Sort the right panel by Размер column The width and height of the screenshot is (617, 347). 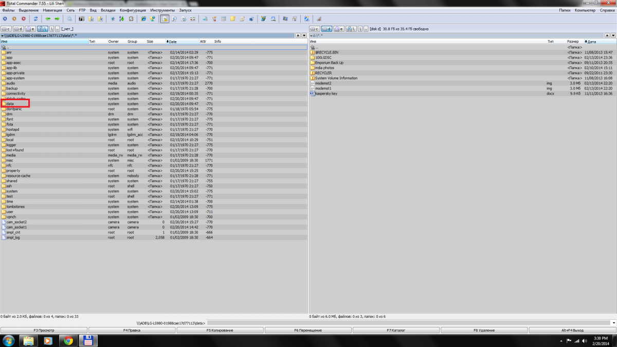click(x=573, y=41)
